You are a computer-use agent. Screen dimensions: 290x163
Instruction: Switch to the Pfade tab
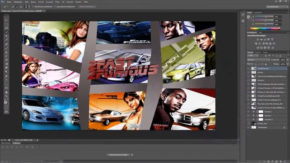(265, 53)
